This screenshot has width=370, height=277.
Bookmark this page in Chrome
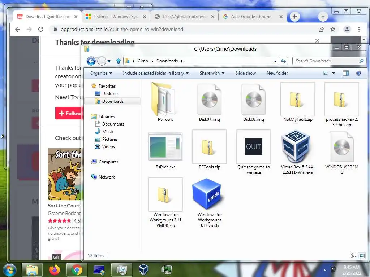coord(333,29)
